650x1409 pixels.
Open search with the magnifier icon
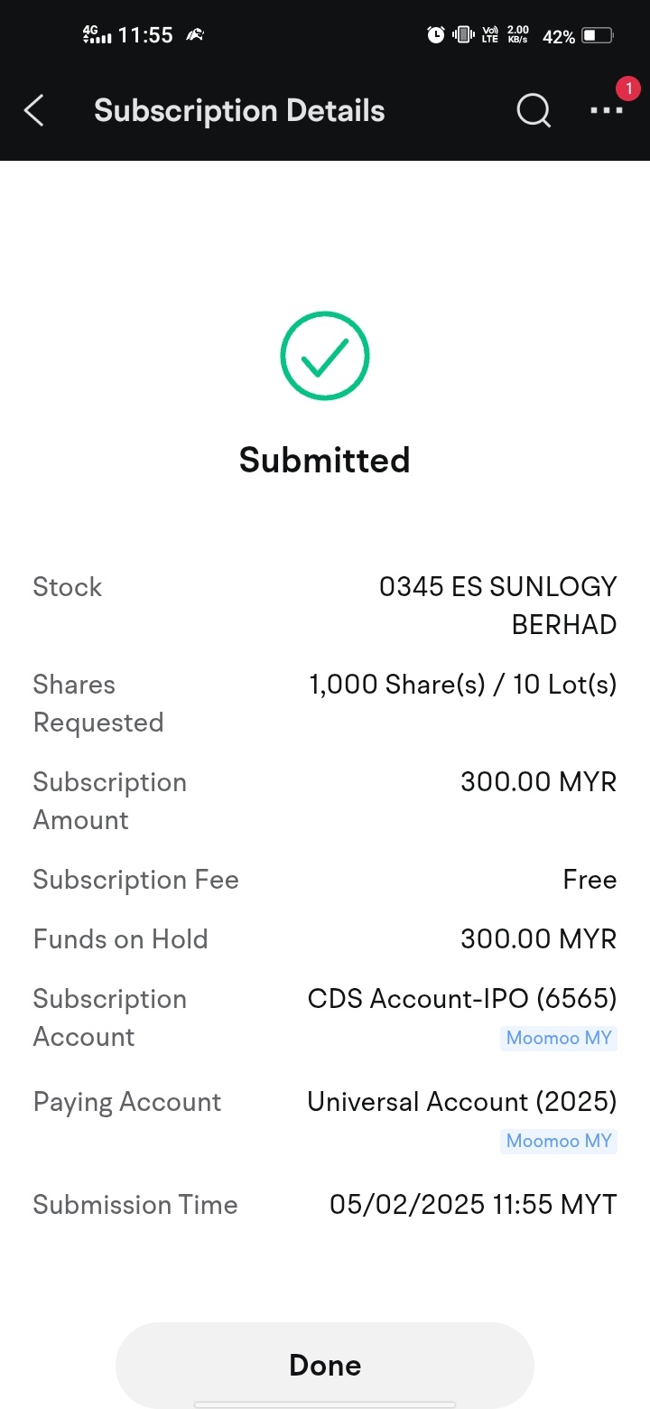point(534,111)
